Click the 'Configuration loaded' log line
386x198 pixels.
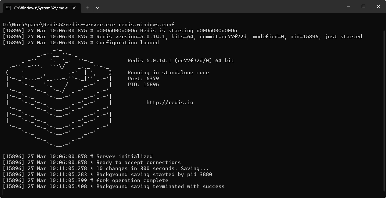(81, 42)
